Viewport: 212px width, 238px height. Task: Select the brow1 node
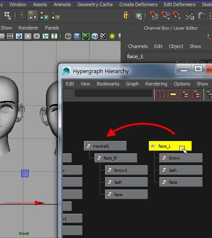[x=126, y=170]
